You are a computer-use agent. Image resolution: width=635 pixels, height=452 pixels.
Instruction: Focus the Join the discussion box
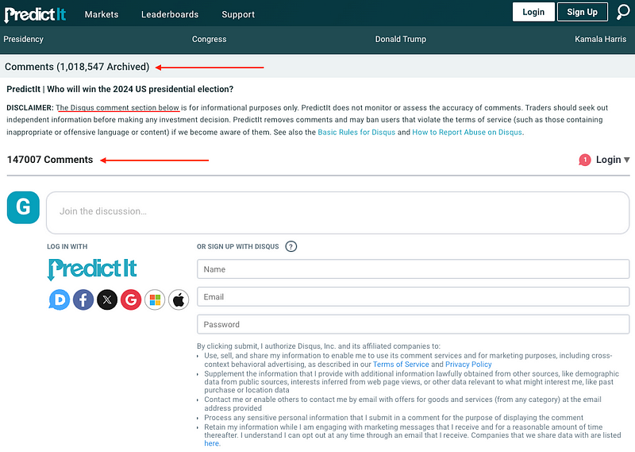(x=338, y=212)
